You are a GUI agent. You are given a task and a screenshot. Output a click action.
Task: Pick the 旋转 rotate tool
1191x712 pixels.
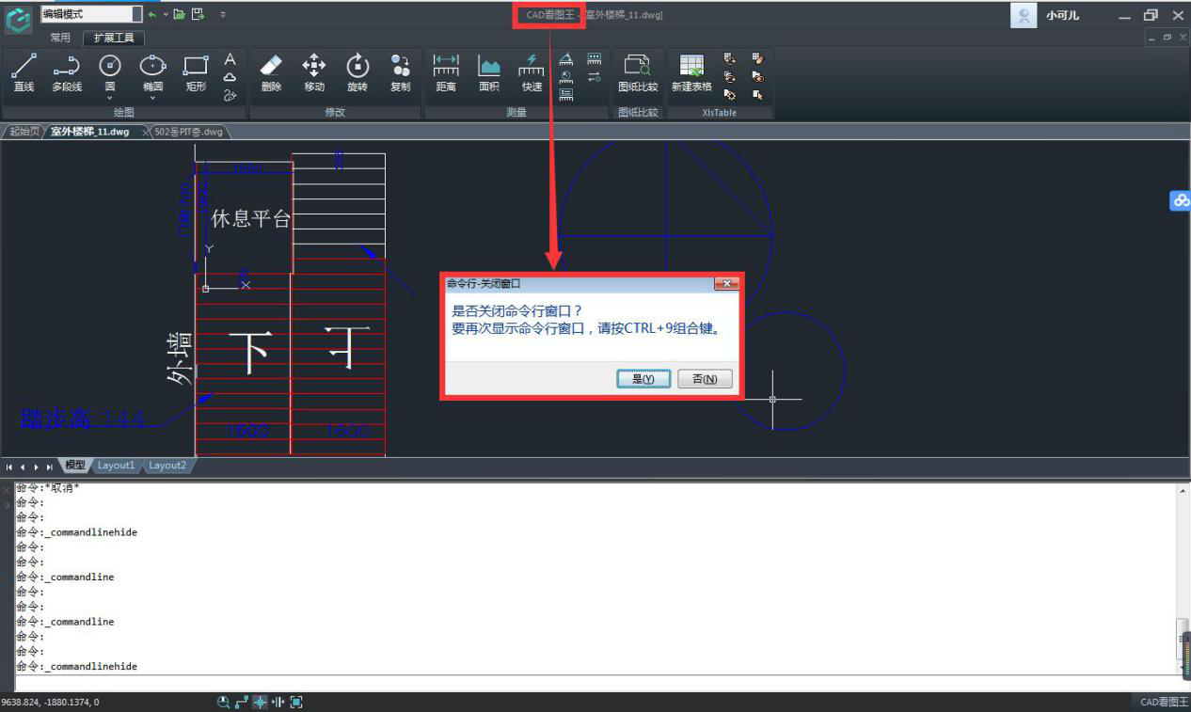point(357,73)
